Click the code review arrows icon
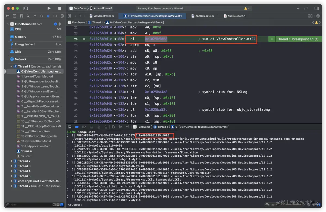The width and height of the screenshot is (326, 212). (306, 8)
